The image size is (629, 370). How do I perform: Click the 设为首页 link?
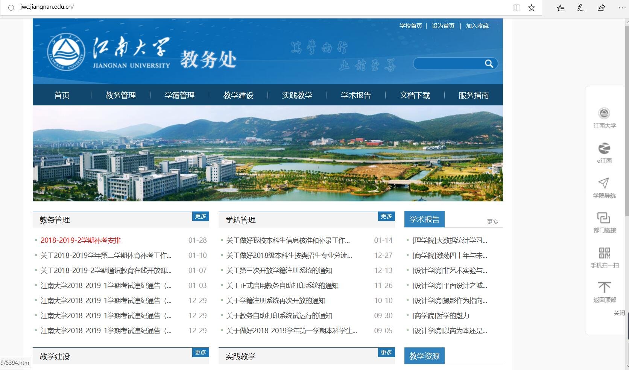tap(443, 26)
